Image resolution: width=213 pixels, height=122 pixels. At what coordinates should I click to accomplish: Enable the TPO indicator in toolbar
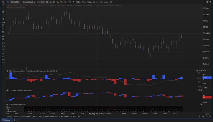click(x=69, y=2)
